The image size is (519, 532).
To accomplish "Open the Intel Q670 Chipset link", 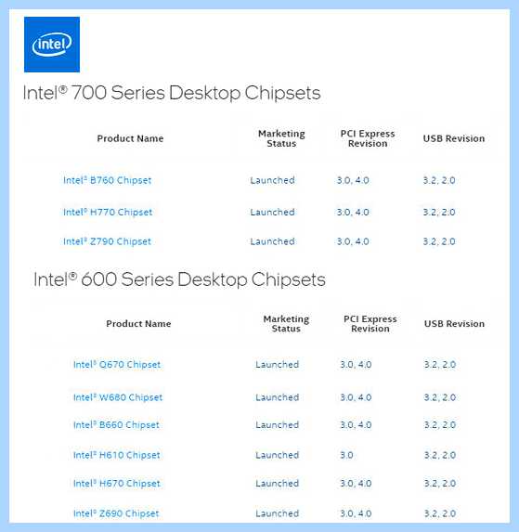I will 117,364.
